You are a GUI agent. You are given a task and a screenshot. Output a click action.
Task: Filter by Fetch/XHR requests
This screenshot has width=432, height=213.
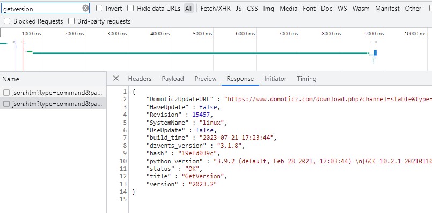point(215,9)
